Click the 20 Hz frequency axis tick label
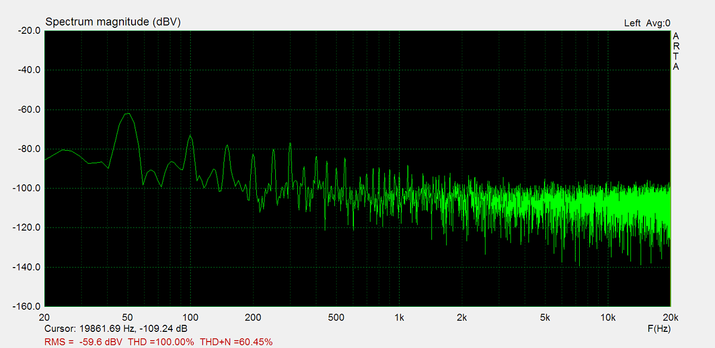715x348 pixels. click(x=44, y=318)
